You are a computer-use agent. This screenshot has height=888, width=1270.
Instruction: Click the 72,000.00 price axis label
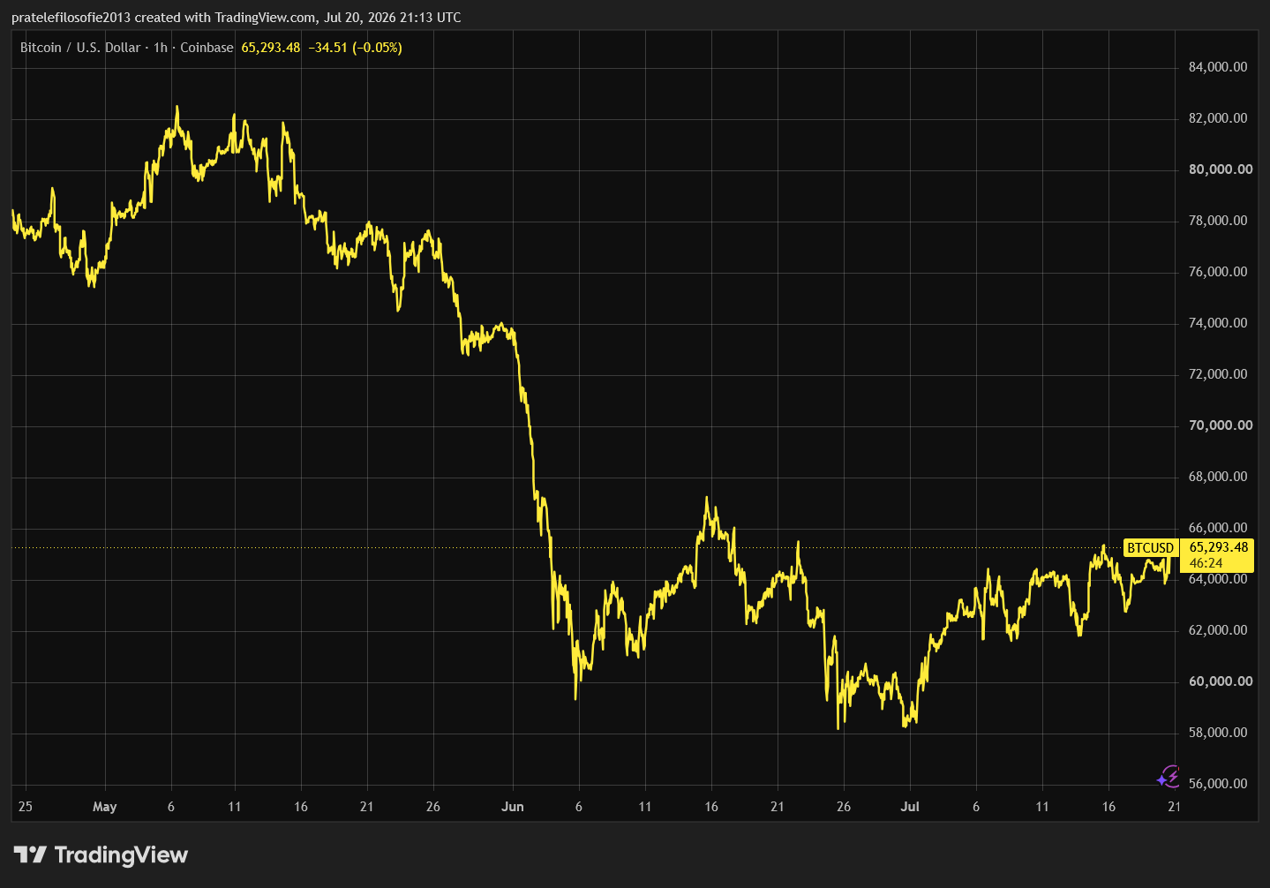1218,374
